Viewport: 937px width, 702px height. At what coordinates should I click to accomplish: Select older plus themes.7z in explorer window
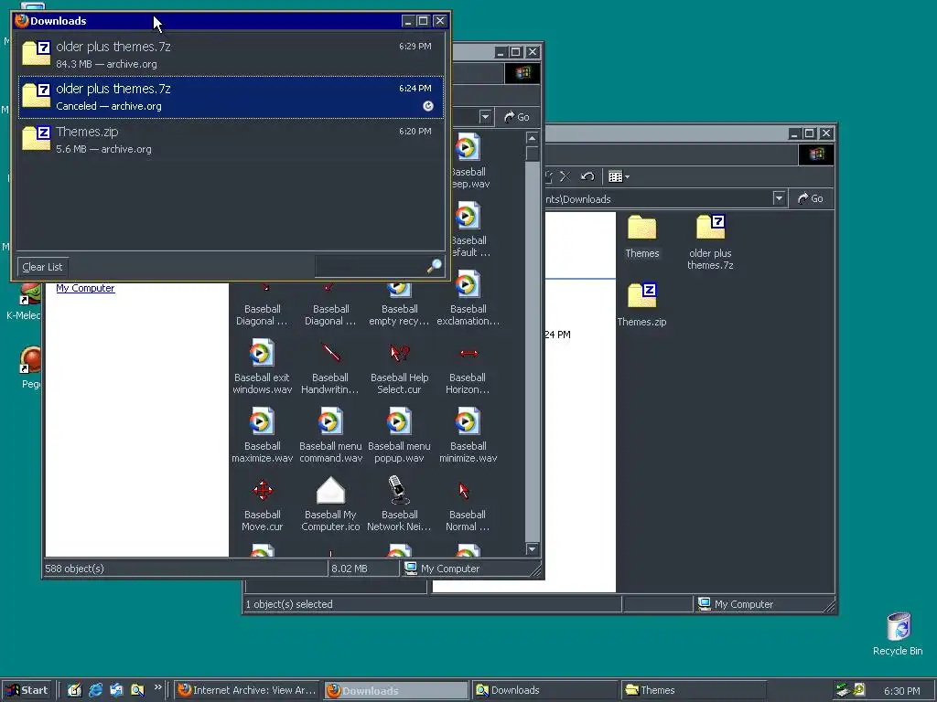710,242
